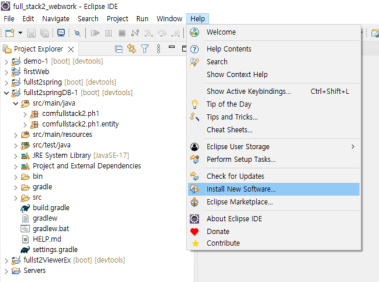Click the Step Over debug icon
The width and height of the screenshot is (379, 282).
click(x=162, y=33)
